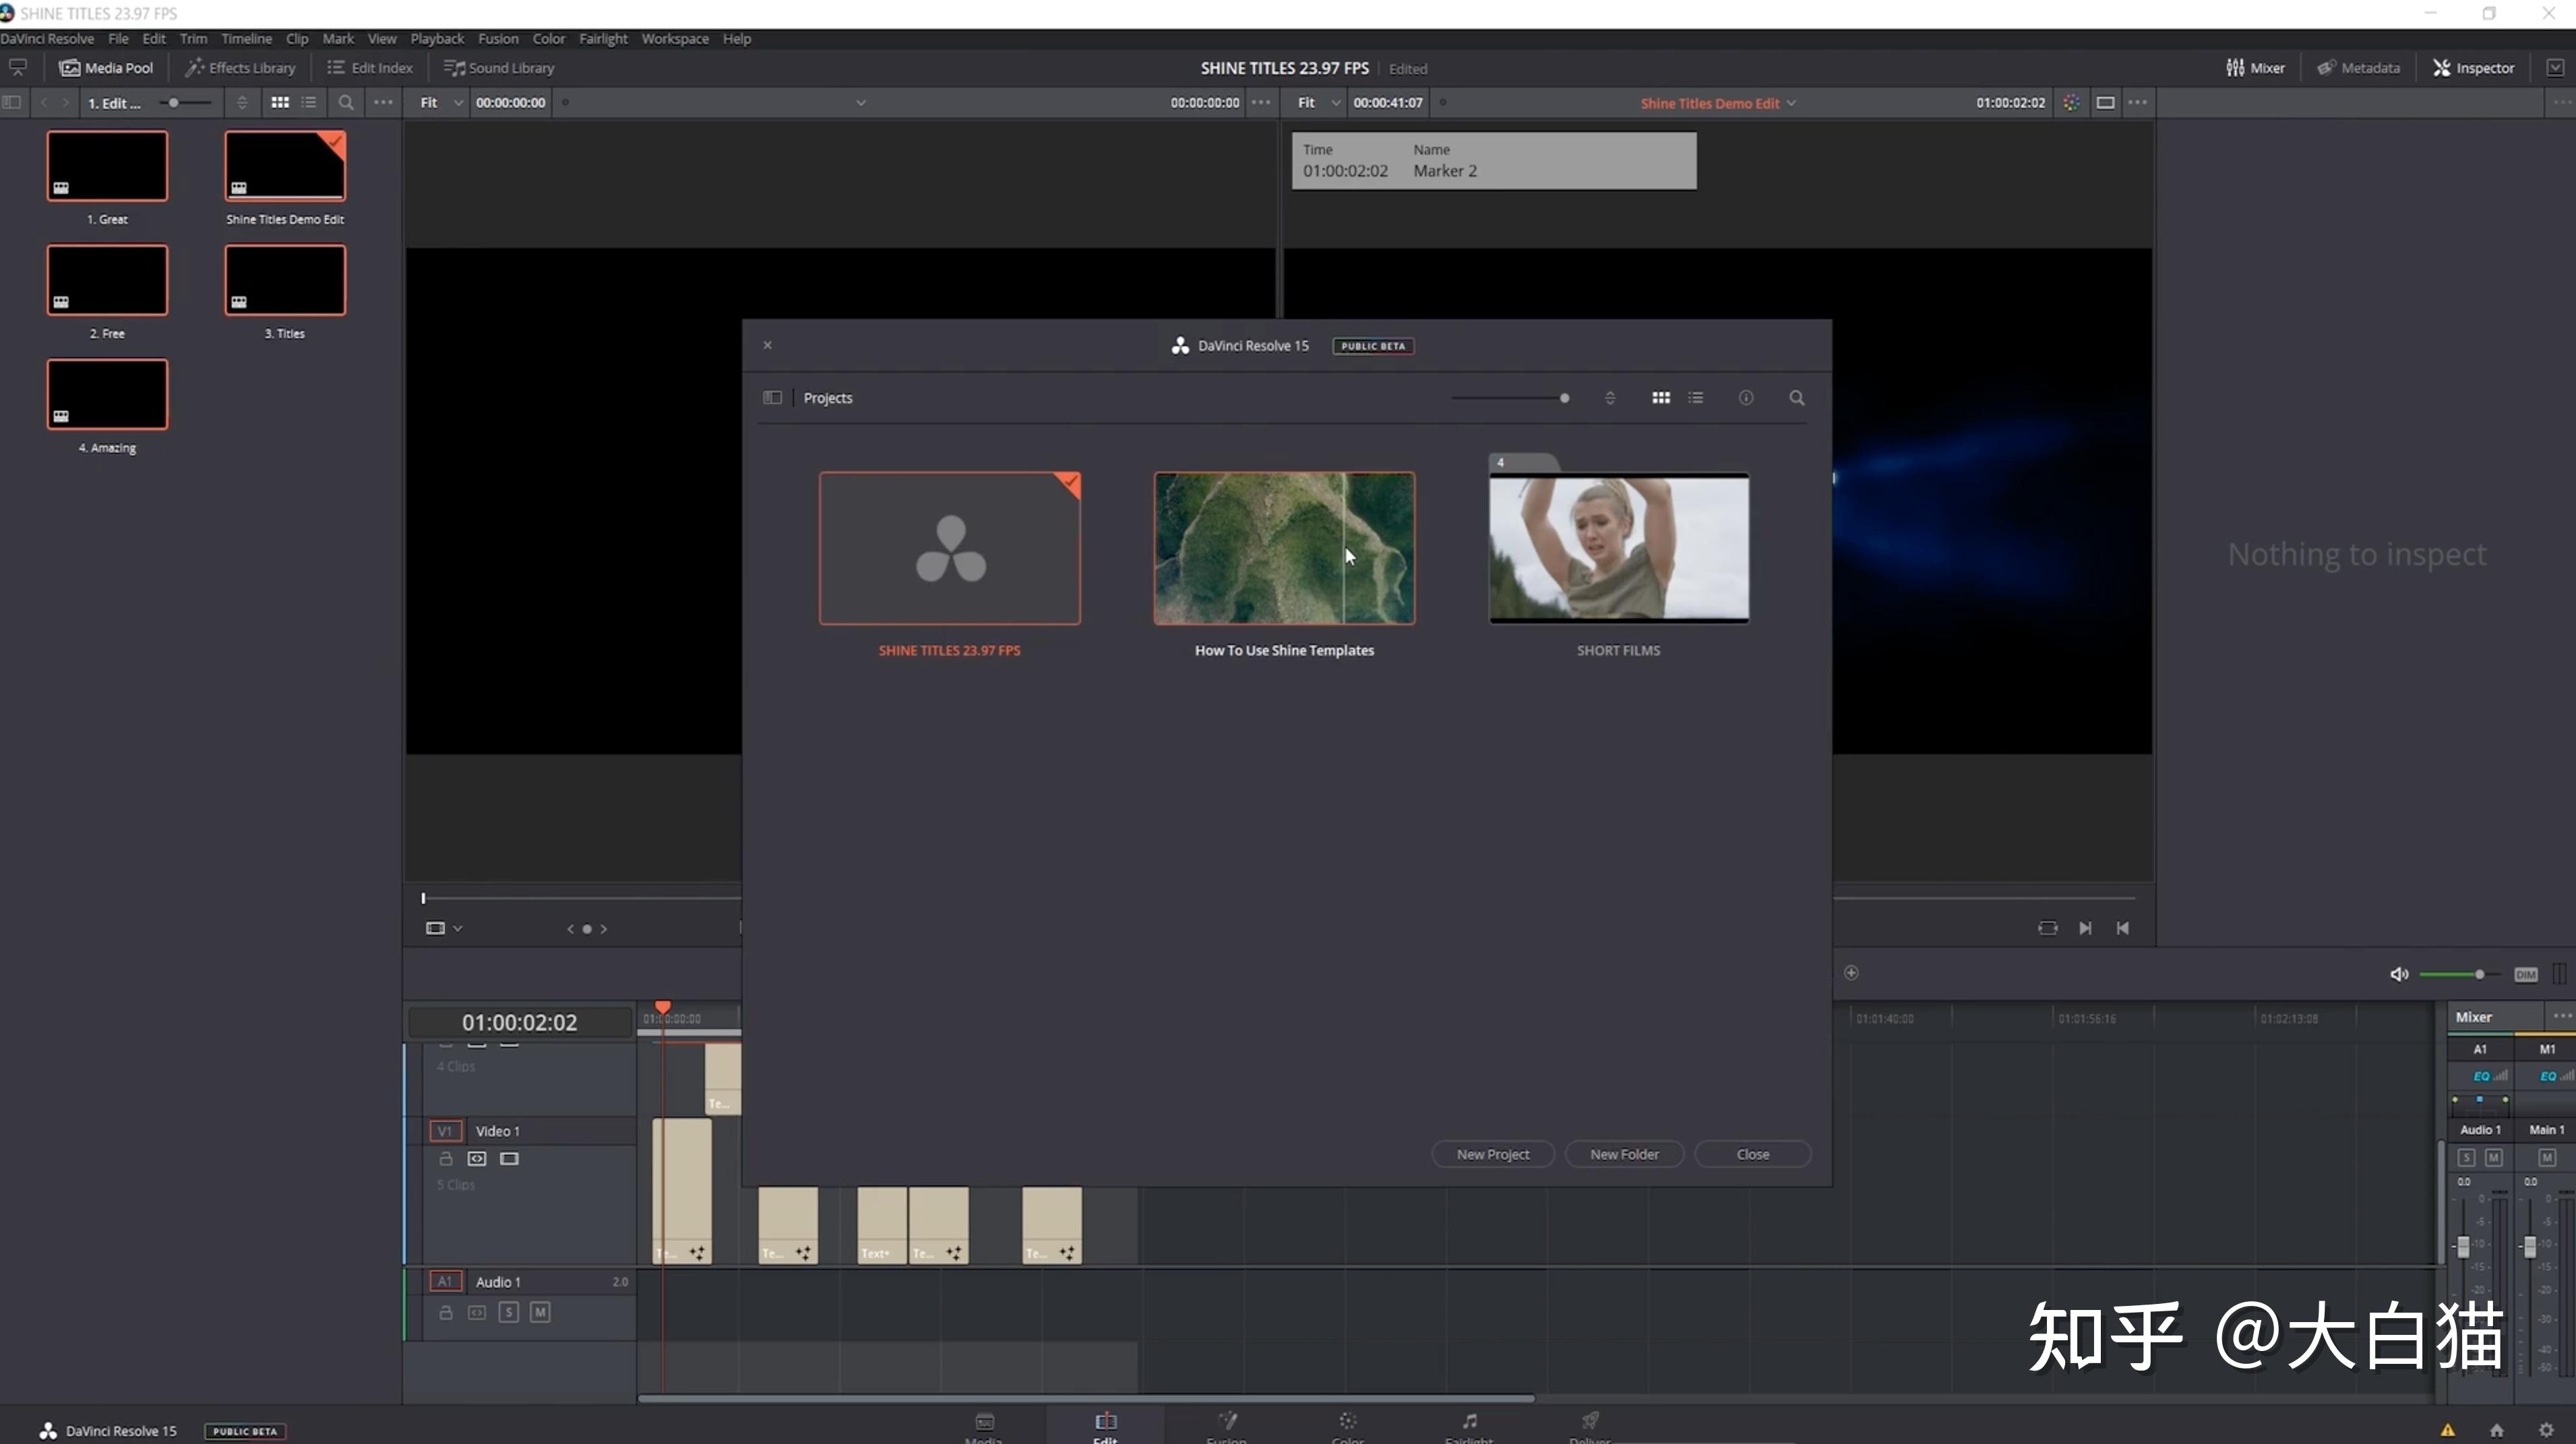
Task: Open sort order in Project Manager
Action: 1610,397
